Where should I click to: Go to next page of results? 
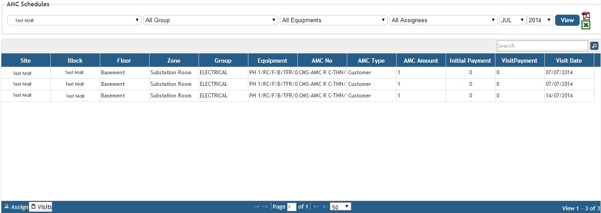point(317,207)
